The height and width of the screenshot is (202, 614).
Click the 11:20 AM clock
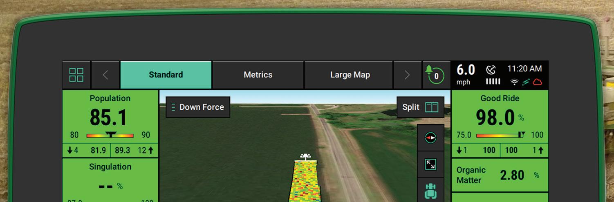coord(524,69)
